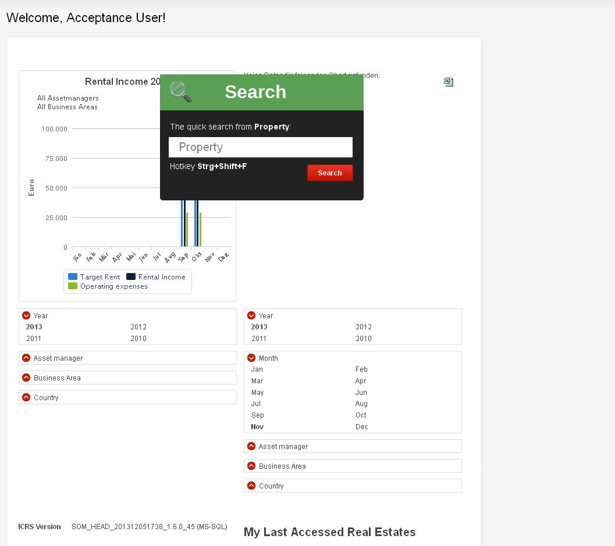The height and width of the screenshot is (546, 615).
Task: Expand the left Asset manager filter
Action: pyautogui.click(x=26, y=358)
